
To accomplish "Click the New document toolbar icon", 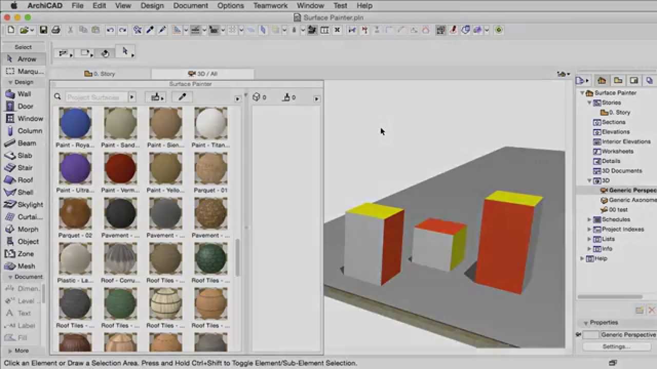I will 11,30.
